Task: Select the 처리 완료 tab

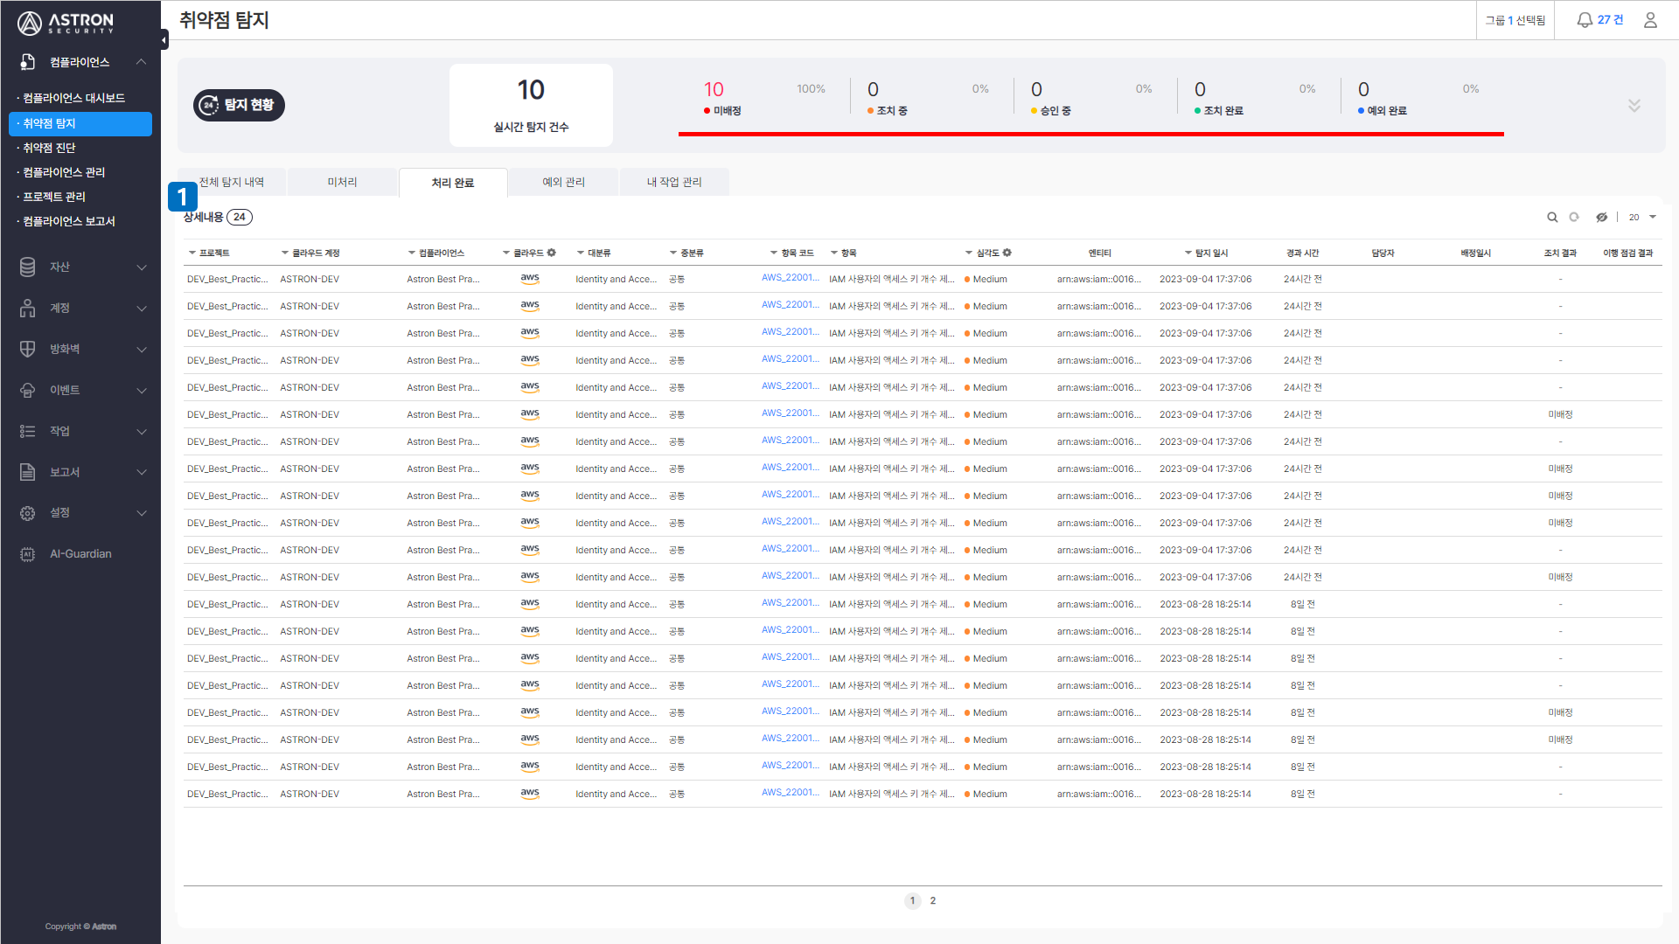Action: pyautogui.click(x=453, y=183)
